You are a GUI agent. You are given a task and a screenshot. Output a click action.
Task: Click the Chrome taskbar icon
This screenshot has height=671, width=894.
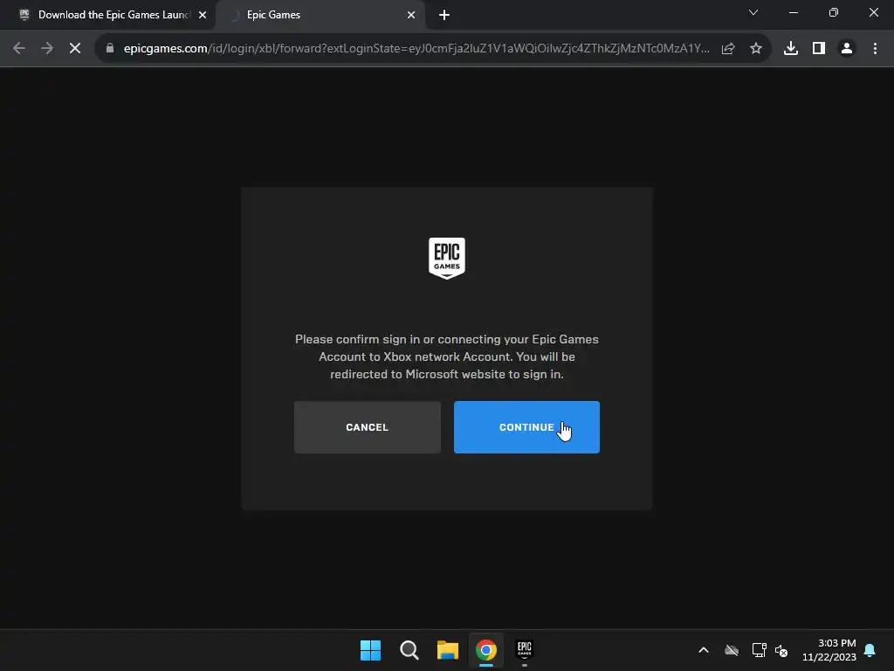[x=486, y=650]
